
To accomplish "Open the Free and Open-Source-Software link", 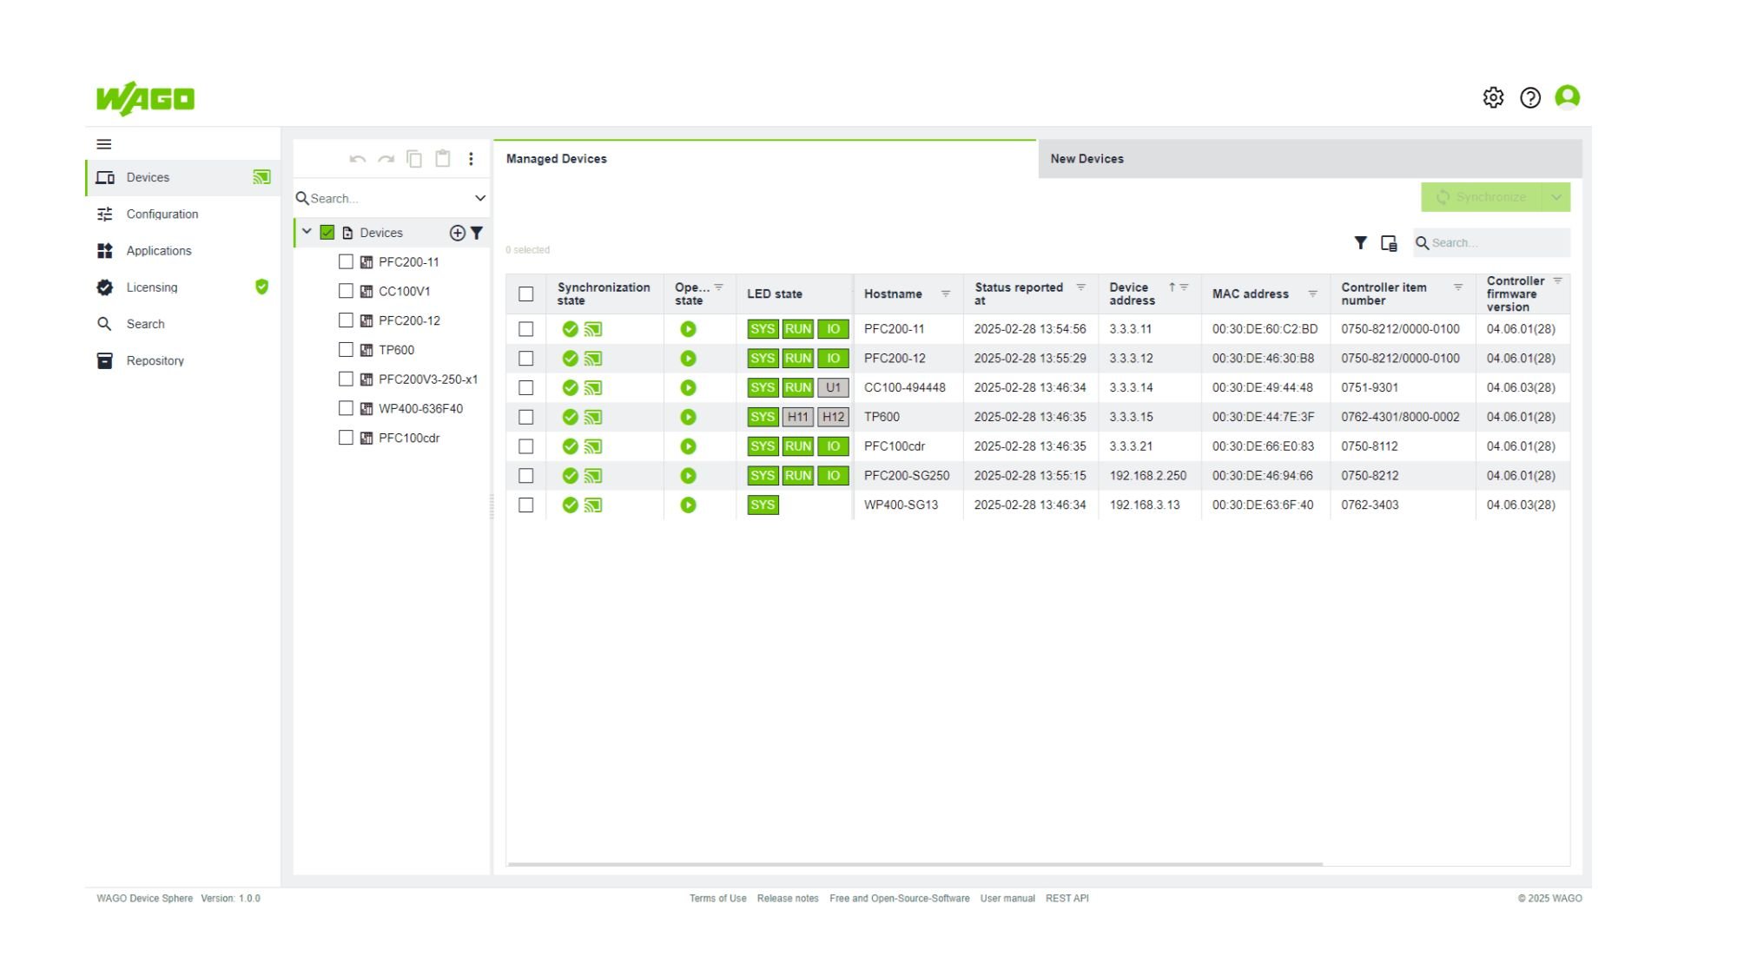I will [899, 899].
